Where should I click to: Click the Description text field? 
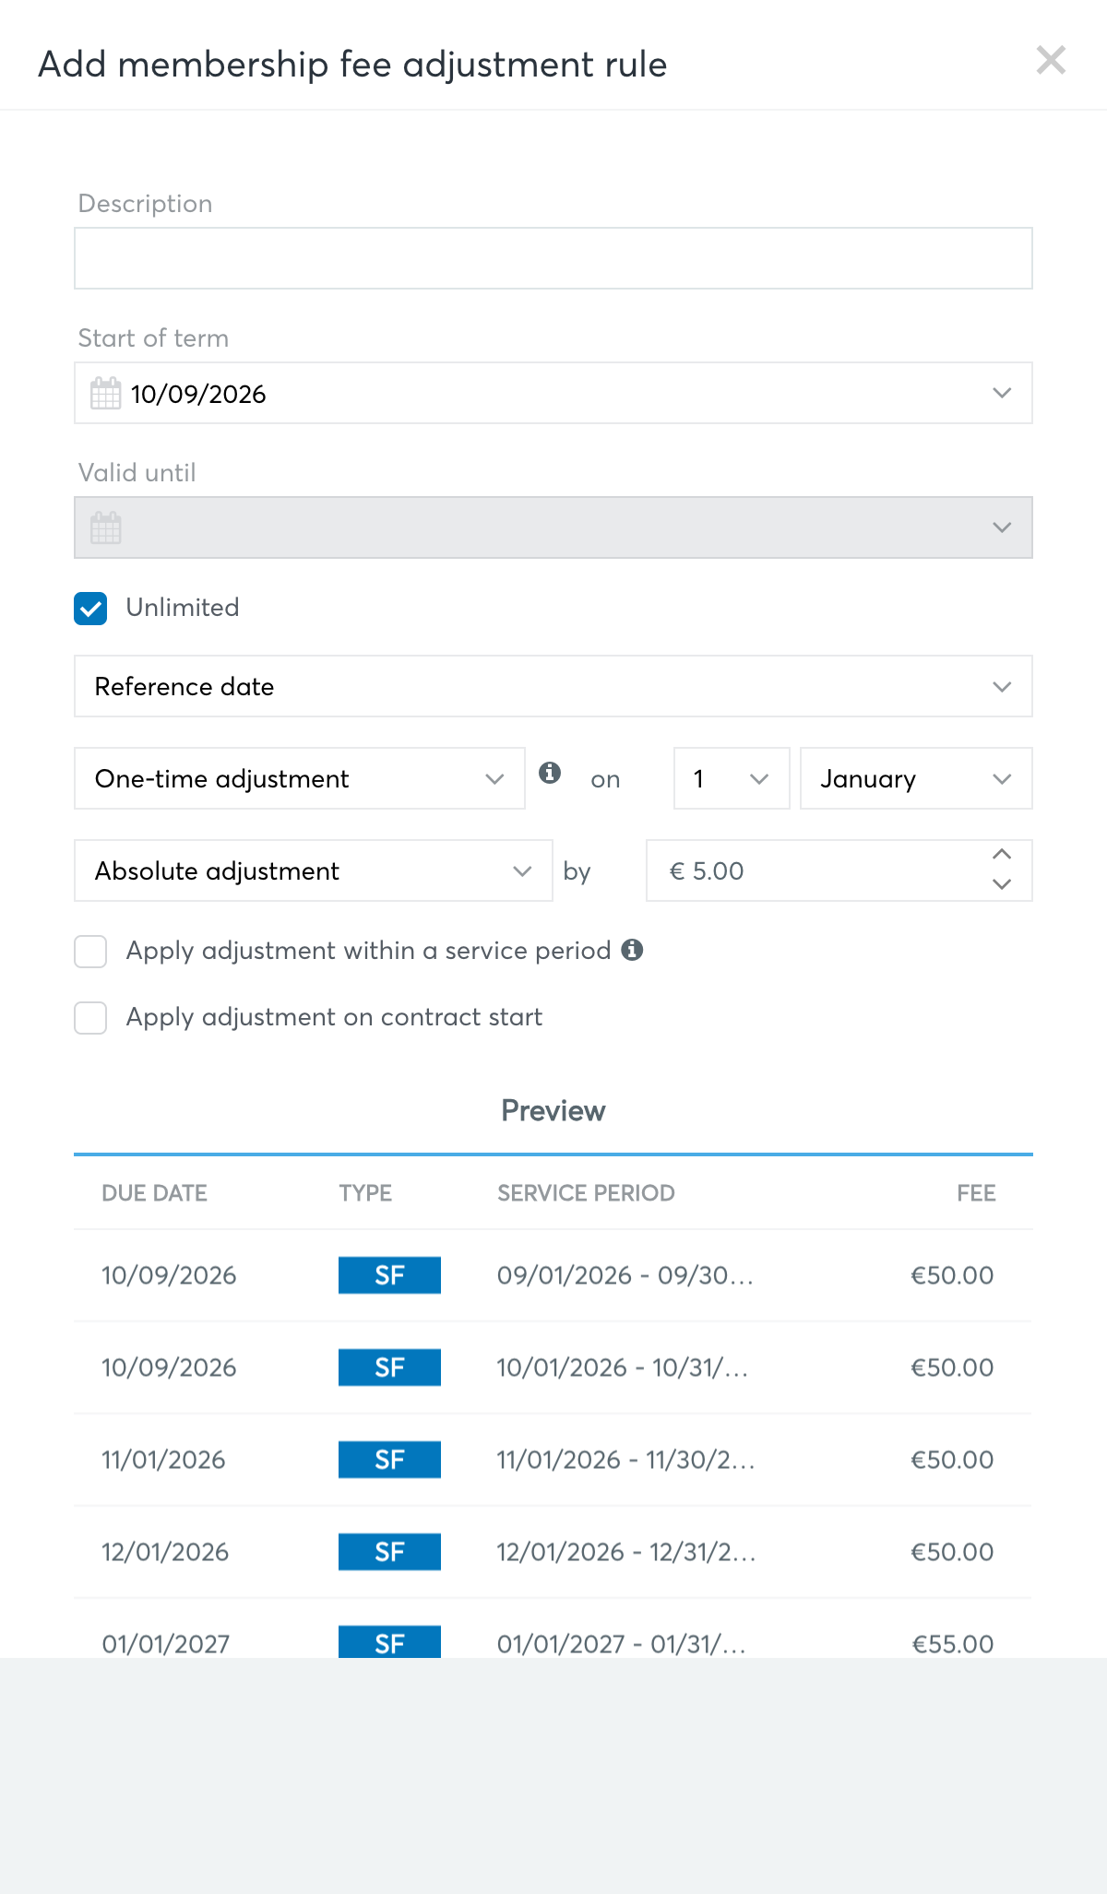(553, 258)
